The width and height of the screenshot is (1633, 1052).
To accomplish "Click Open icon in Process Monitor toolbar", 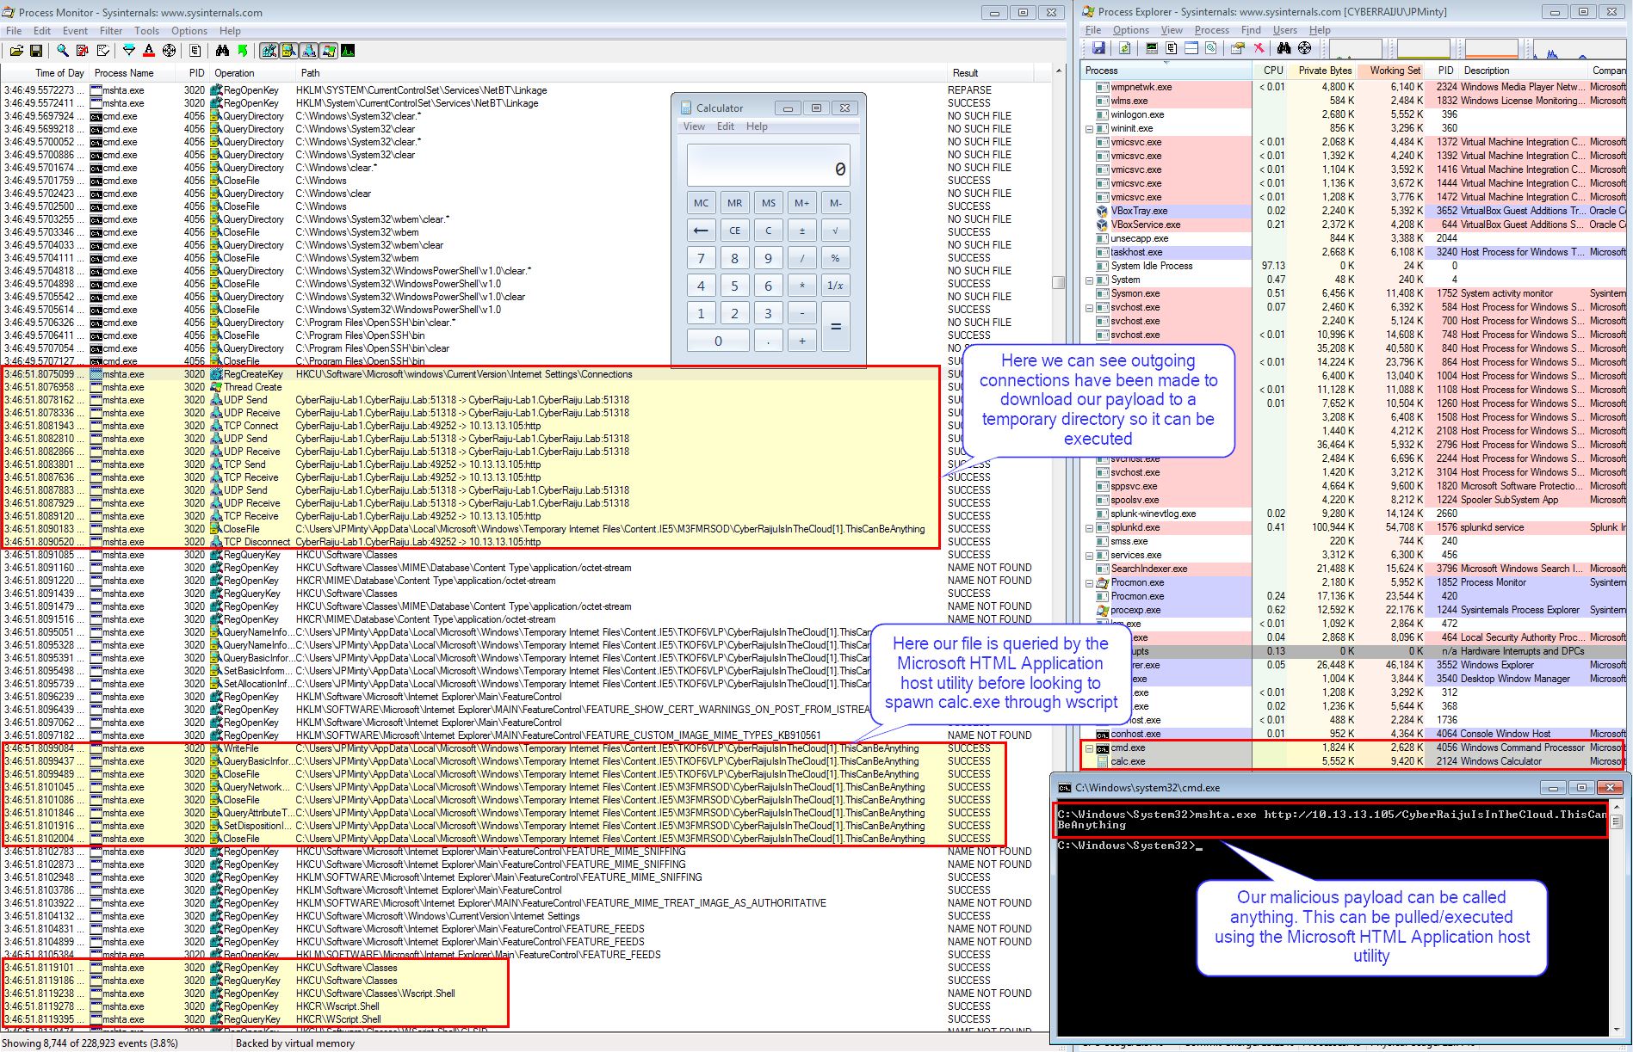I will [16, 52].
